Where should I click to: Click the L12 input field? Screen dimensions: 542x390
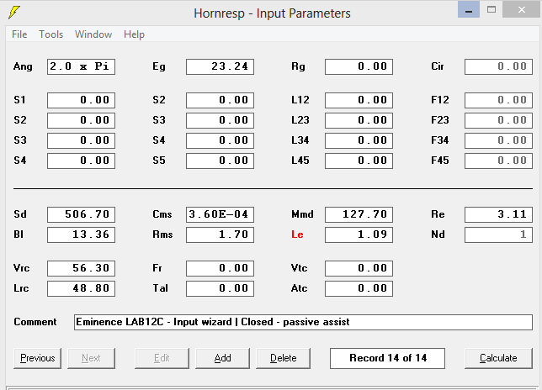click(x=359, y=100)
